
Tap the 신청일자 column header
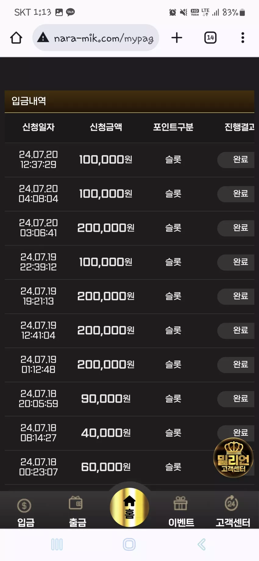(38, 127)
